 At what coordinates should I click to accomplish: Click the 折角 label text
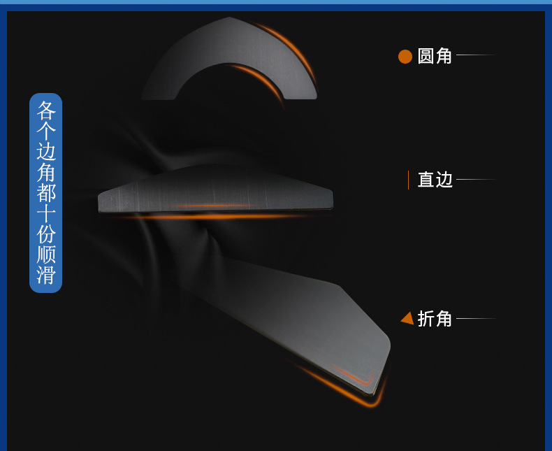click(435, 319)
